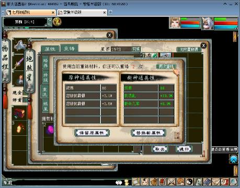The height and width of the screenshot is (188, 240).
Task: Click the panda emoticon icon in chat bar
Action: pos(119,182)
